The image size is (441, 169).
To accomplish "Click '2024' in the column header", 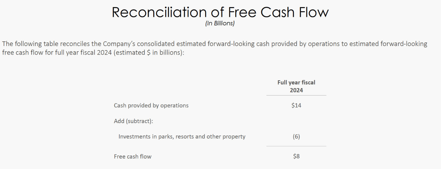I will tap(296, 90).
